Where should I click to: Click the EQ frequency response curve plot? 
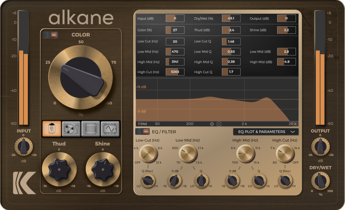point(217,99)
